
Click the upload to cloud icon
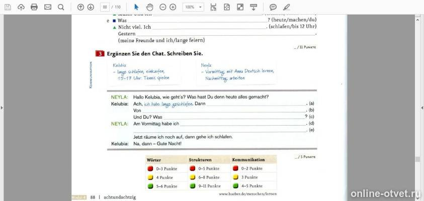pos(21,8)
